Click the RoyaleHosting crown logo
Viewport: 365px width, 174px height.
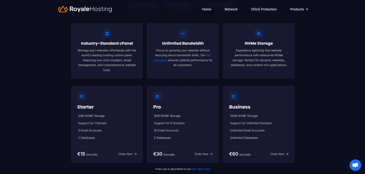tap(63, 9)
